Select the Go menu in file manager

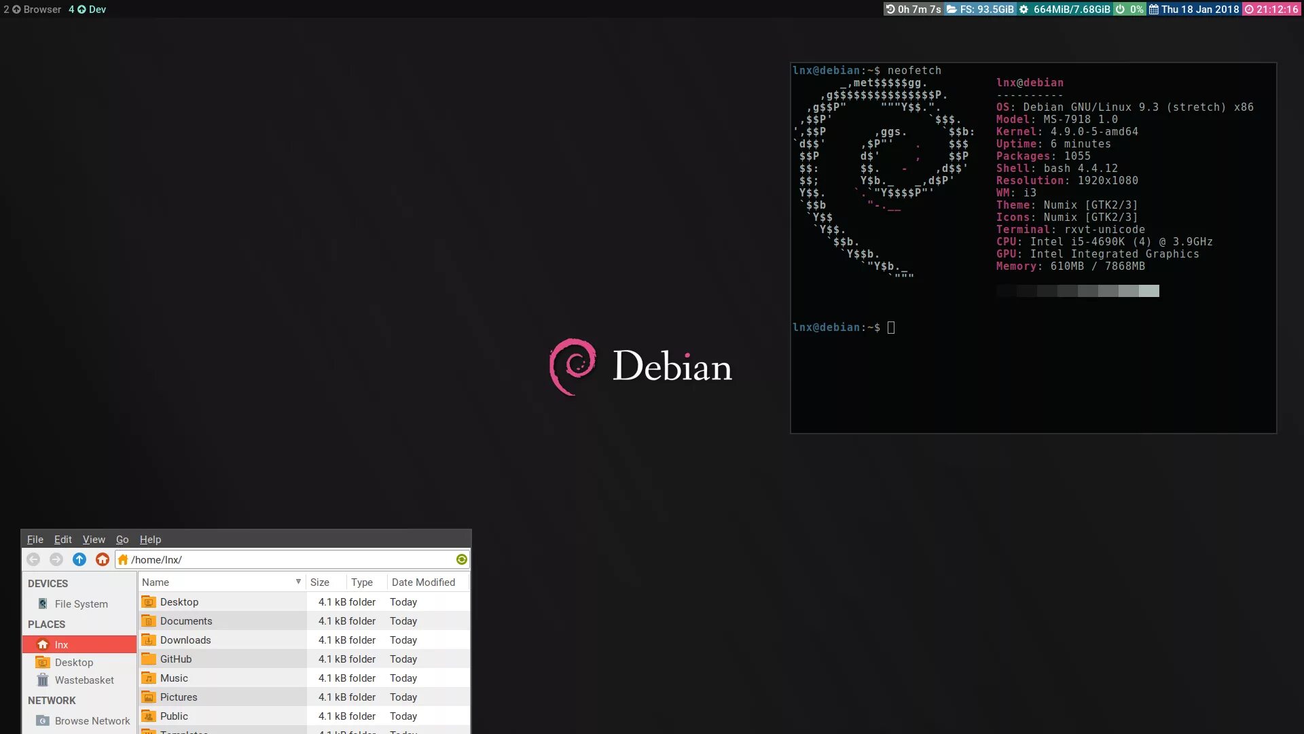coord(121,540)
